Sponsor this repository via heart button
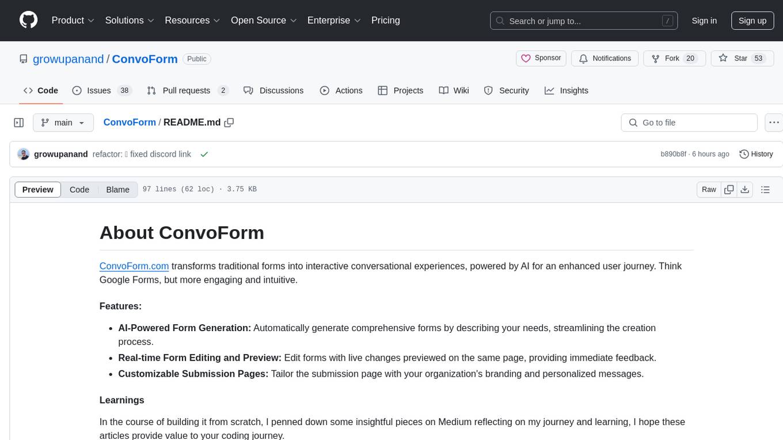783x440 pixels. 541,58
